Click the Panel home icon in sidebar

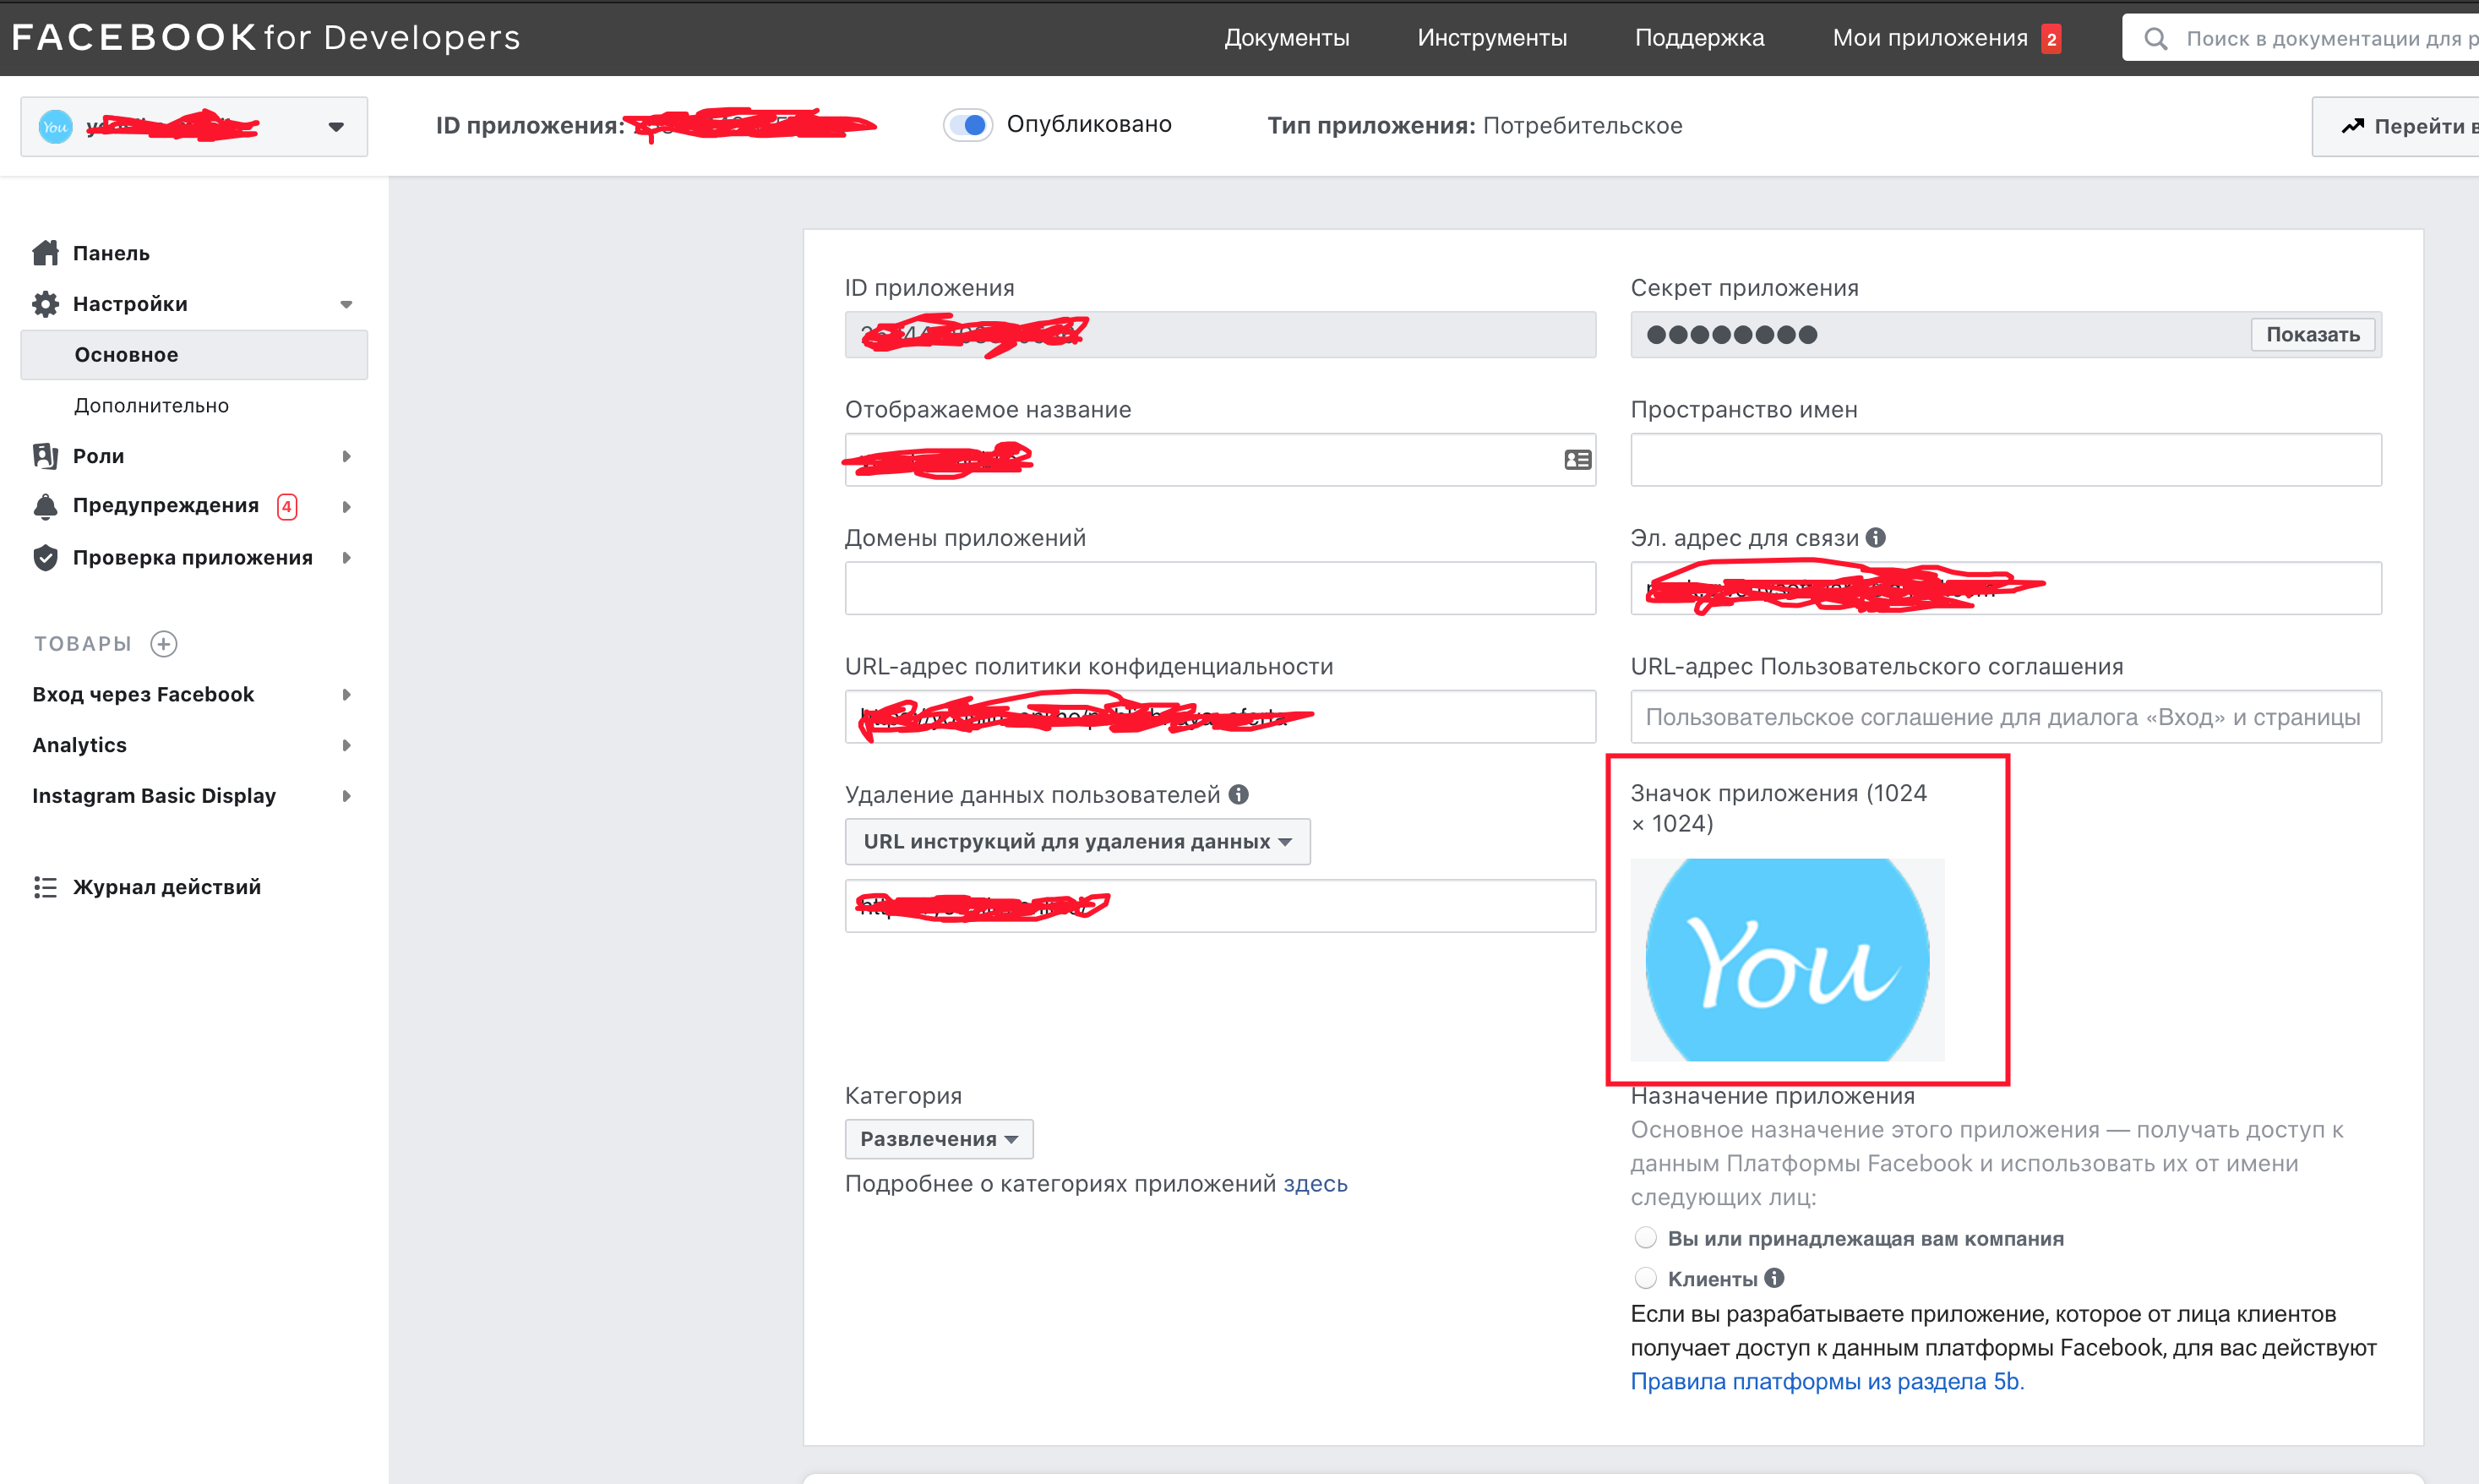(45, 253)
